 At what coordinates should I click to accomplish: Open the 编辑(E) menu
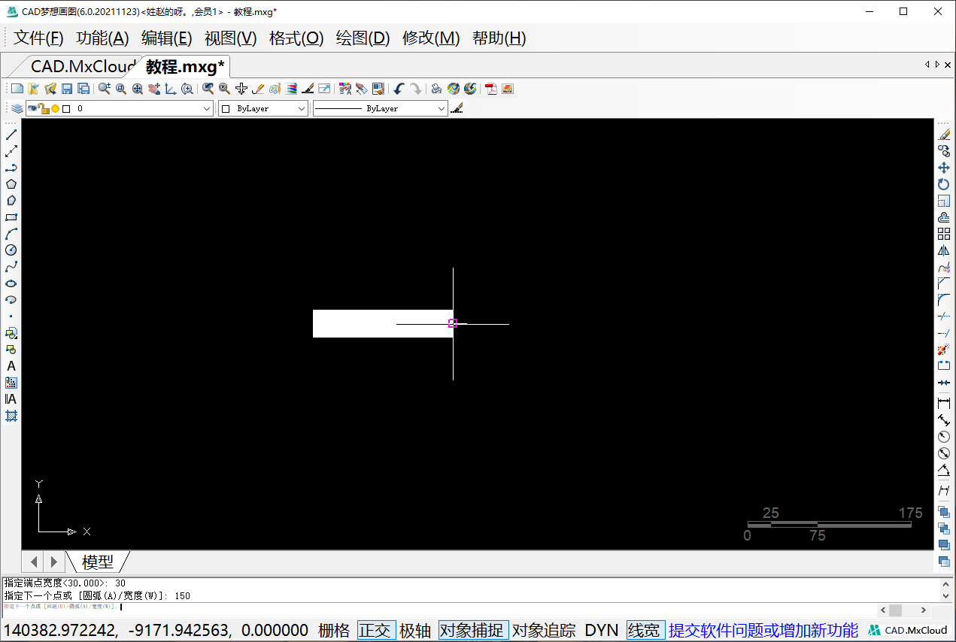pos(166,38)
